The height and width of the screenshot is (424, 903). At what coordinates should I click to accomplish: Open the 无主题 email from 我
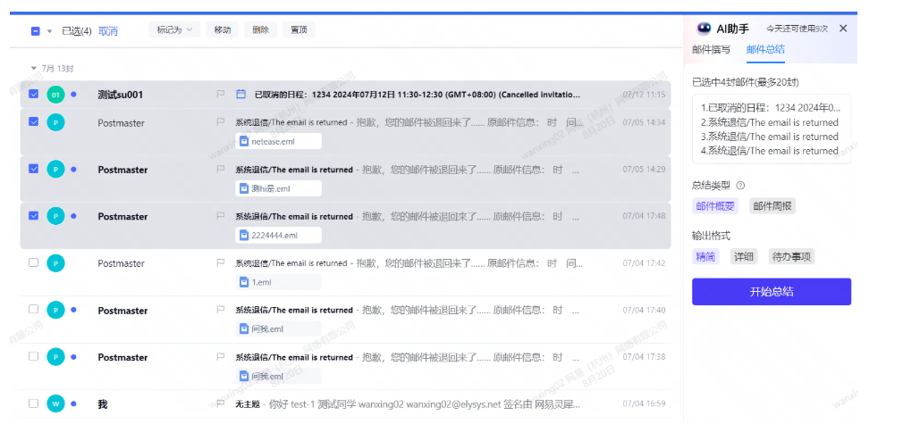pyautogui.click(x=407, y=403)
